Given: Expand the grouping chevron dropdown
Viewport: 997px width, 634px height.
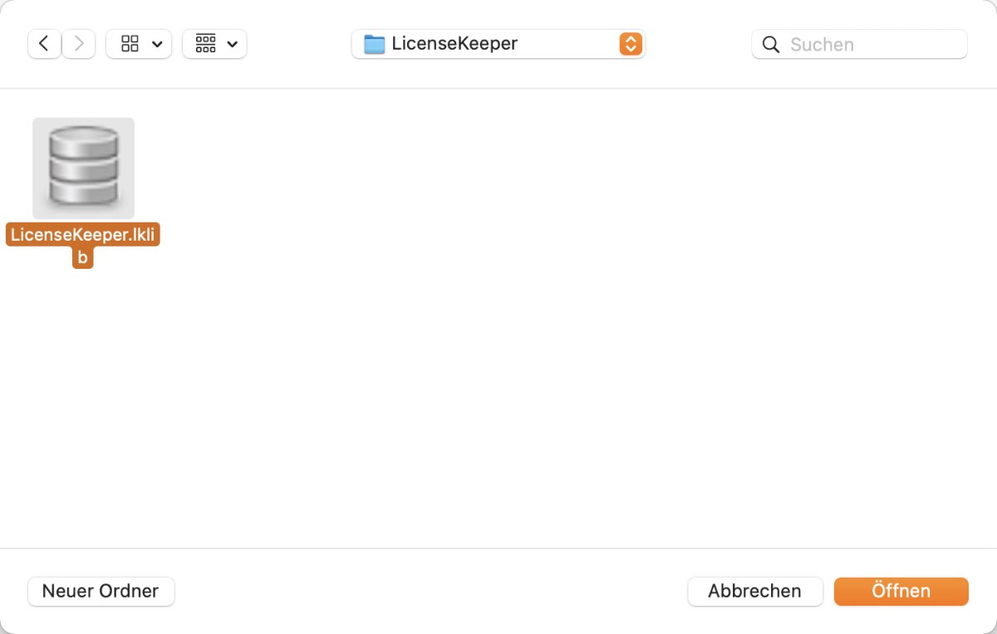Looking at the screenshot, I should point(232,45).
